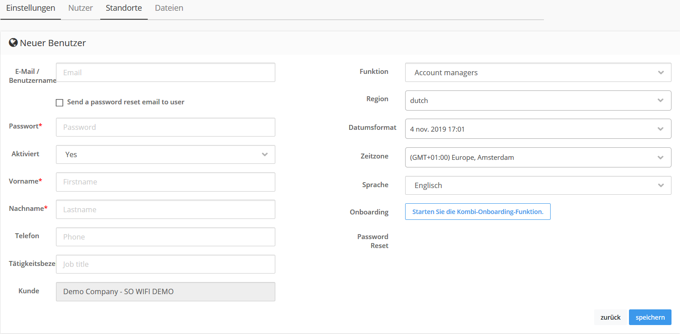
Task: Click the Zeitzone label
Action: [374, 156]
